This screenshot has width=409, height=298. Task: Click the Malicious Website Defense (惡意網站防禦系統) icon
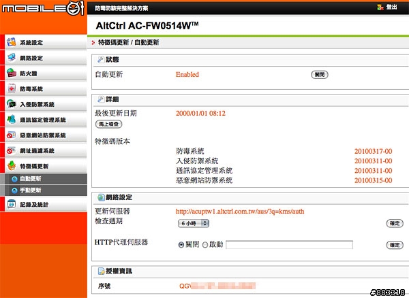[x=12, y=135]
